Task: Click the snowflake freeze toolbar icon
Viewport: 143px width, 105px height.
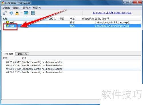Action: (x=11, y=13)
